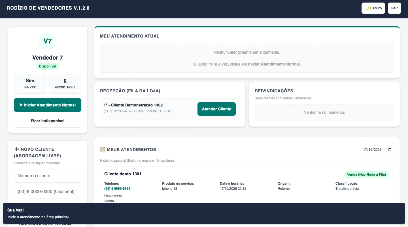Click the timestamp 17/10/2026 20:18
This screenshot has width=408, height=227.
(233, 189)
